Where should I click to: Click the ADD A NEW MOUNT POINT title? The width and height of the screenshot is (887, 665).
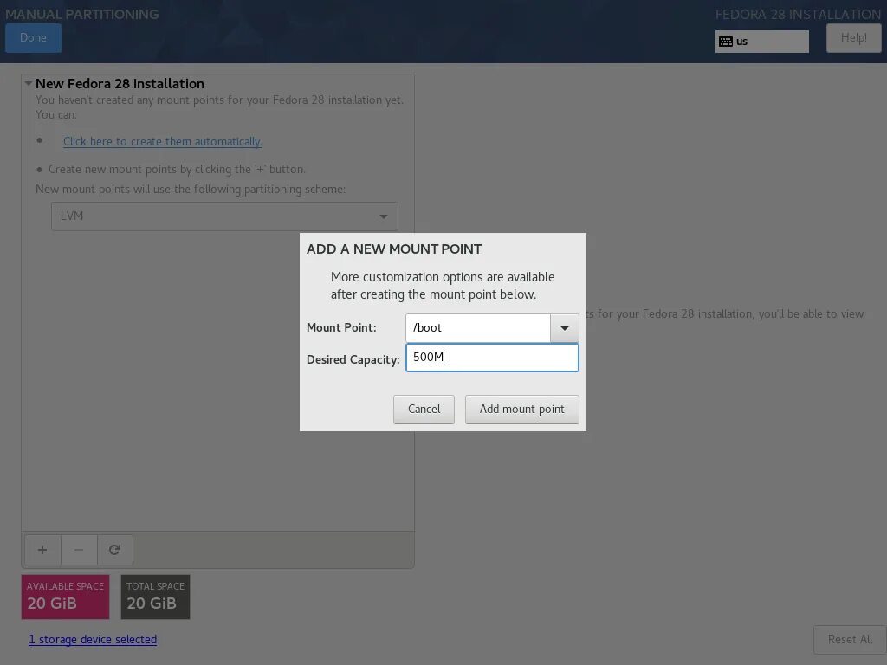(x=394, y=249)
